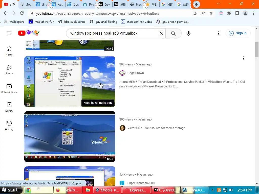259x194 pixels.
Task: Click the page vertical scrollbar thumb
Action: 257,50
